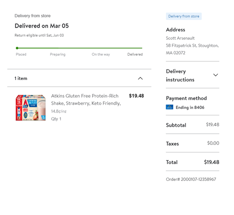Open Atkins Gluten Free Protein-Rich Shake link
Image resolution: width=234 pixels, height=215 pixels.
(x=86, y=100)
